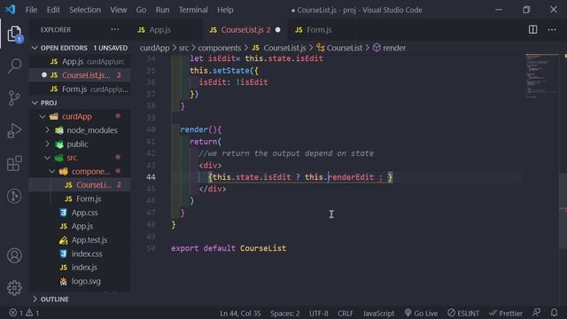Click render method breadcrumb
This screenshot has width=567, height=319.
point(390,48)
